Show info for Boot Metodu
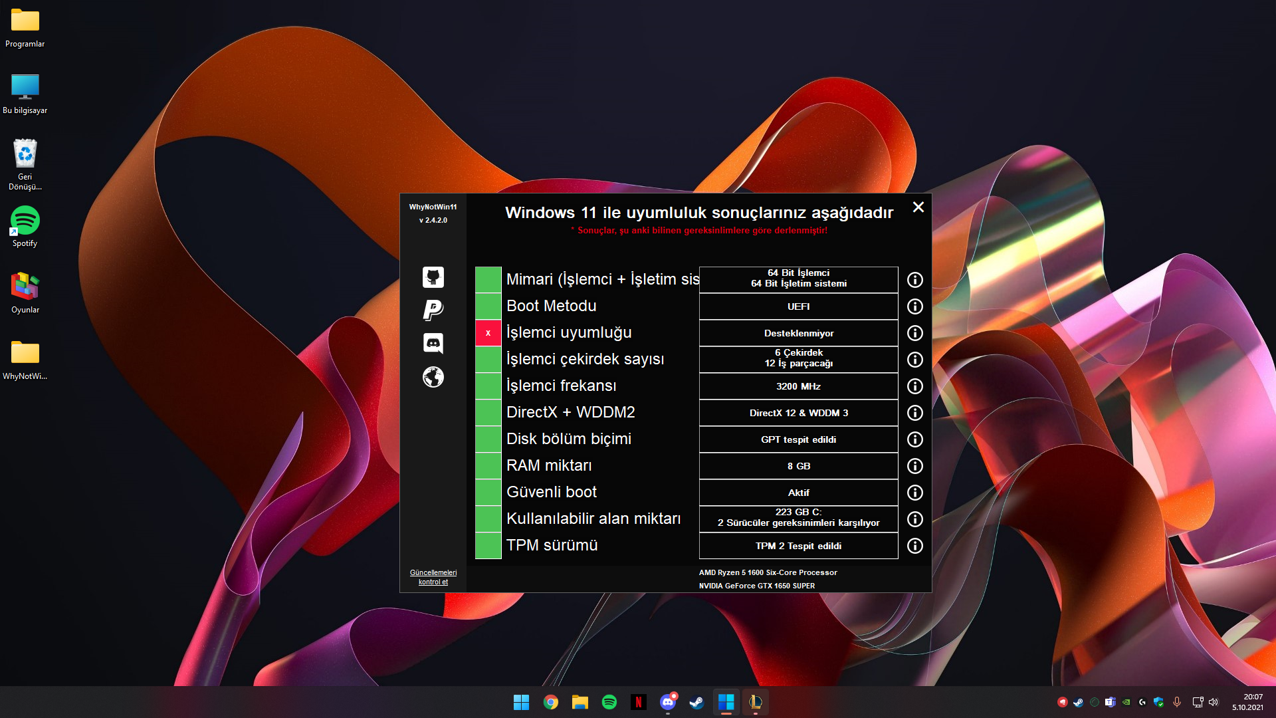 tap(915, 306)
